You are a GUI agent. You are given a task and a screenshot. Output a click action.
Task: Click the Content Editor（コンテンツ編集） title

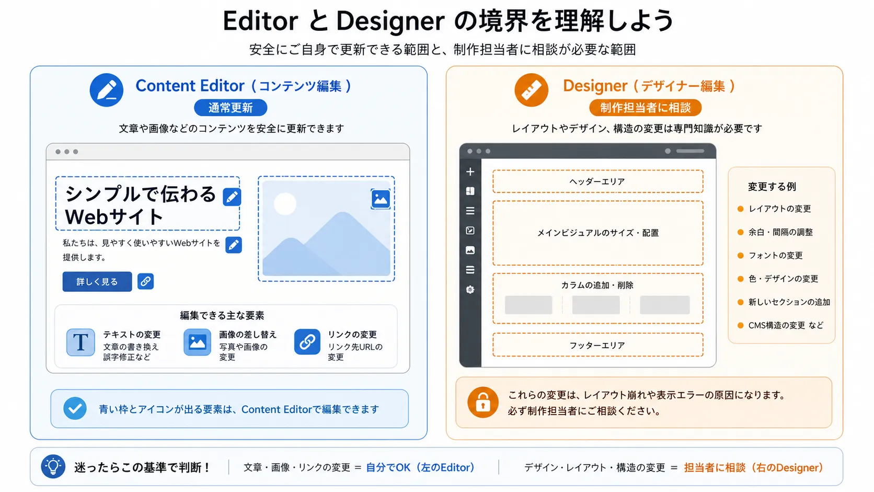(244, 85)
